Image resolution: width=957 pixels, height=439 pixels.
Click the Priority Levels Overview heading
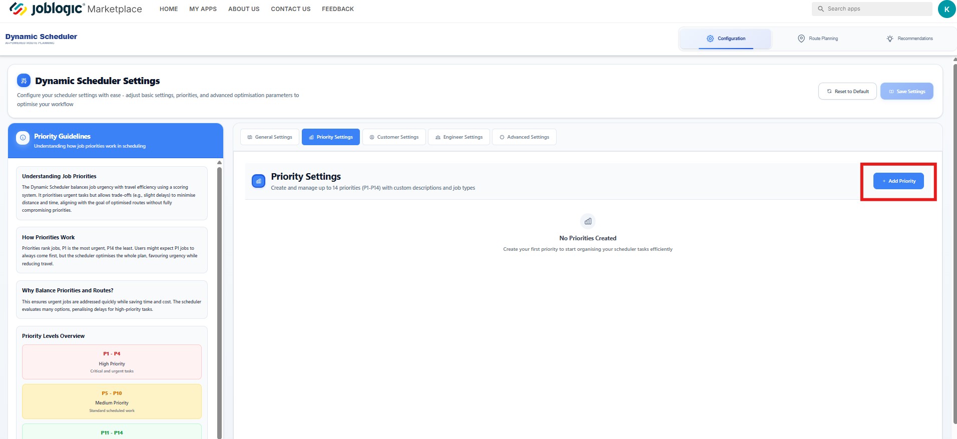click(x=53, y=336)
